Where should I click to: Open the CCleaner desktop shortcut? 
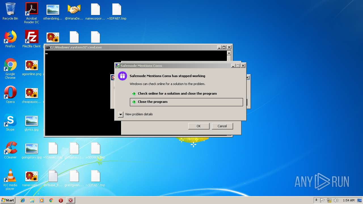(x=10, y=150)
